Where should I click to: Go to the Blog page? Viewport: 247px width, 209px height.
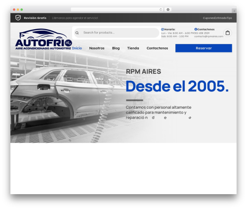coord(116,48)
